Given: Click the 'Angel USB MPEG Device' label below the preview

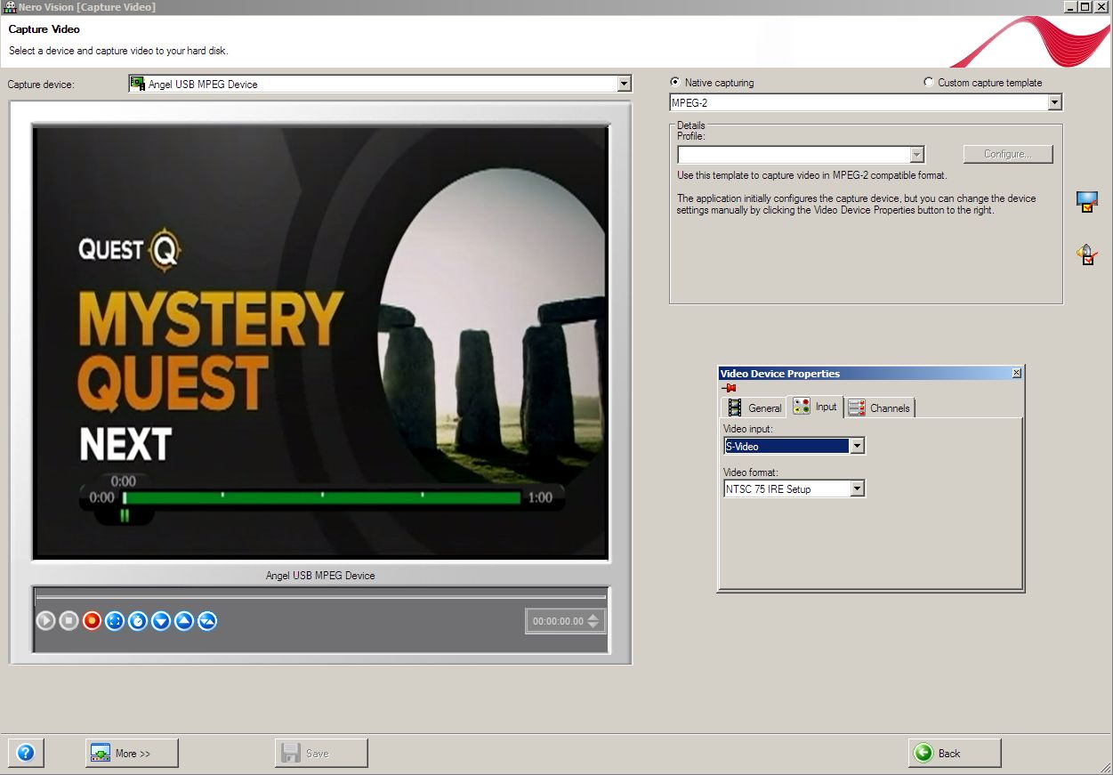Looking at the screenshot, I should click(320, 576).
